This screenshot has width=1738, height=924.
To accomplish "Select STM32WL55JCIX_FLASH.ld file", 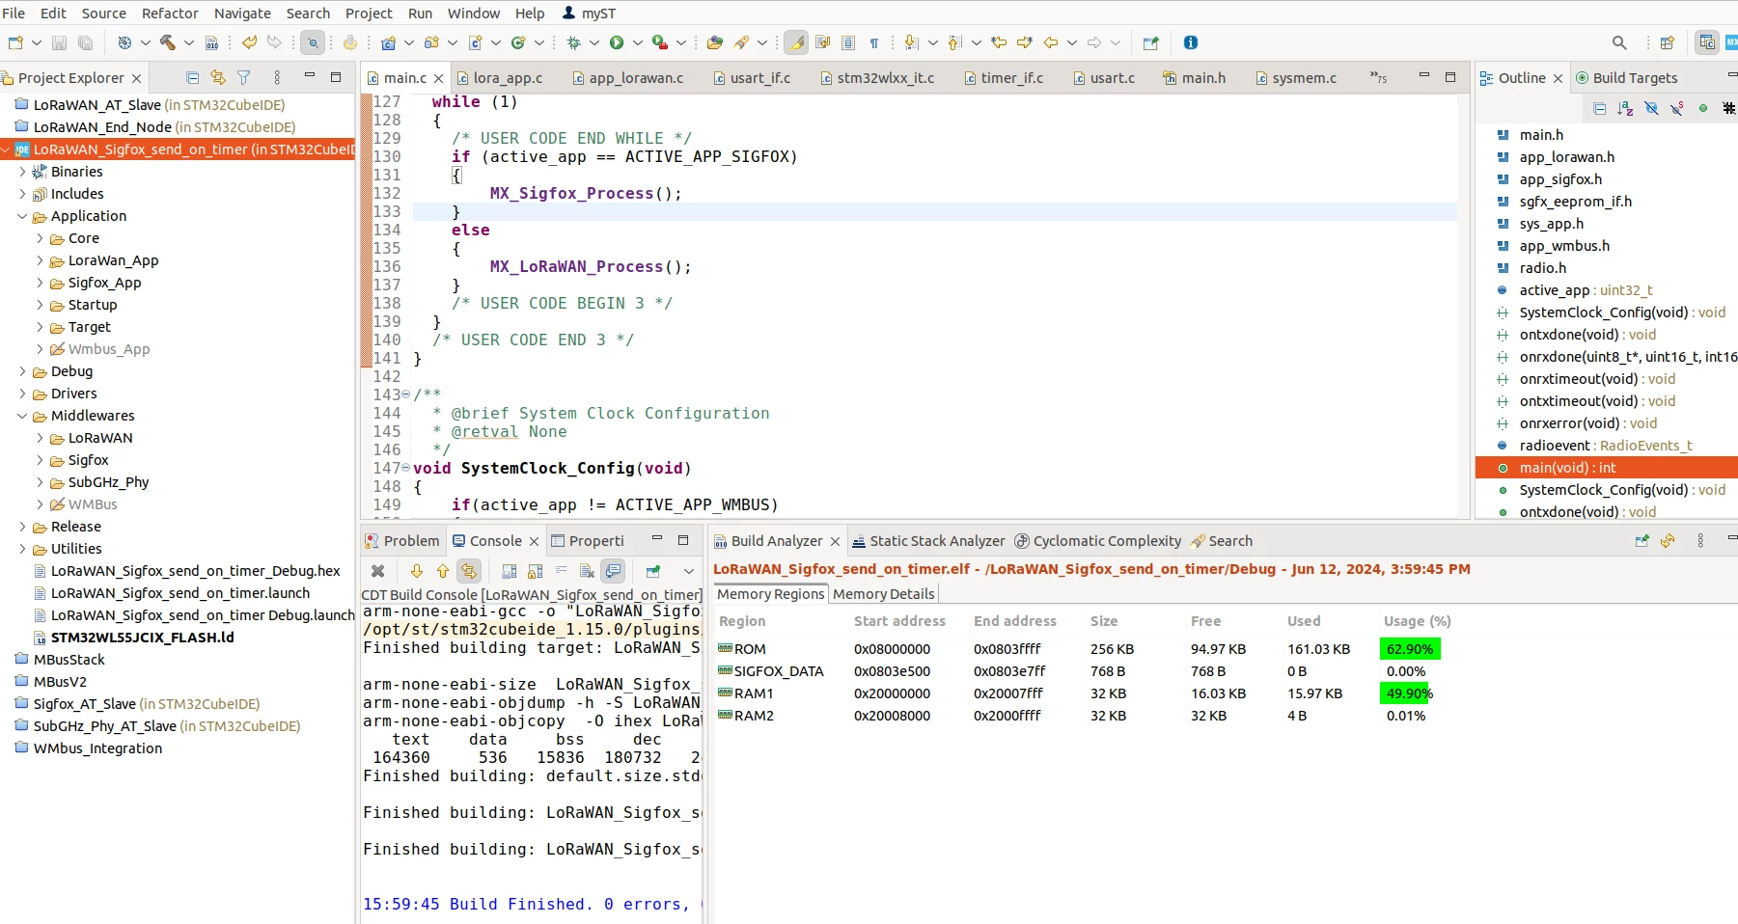I will tap(142, 638).
